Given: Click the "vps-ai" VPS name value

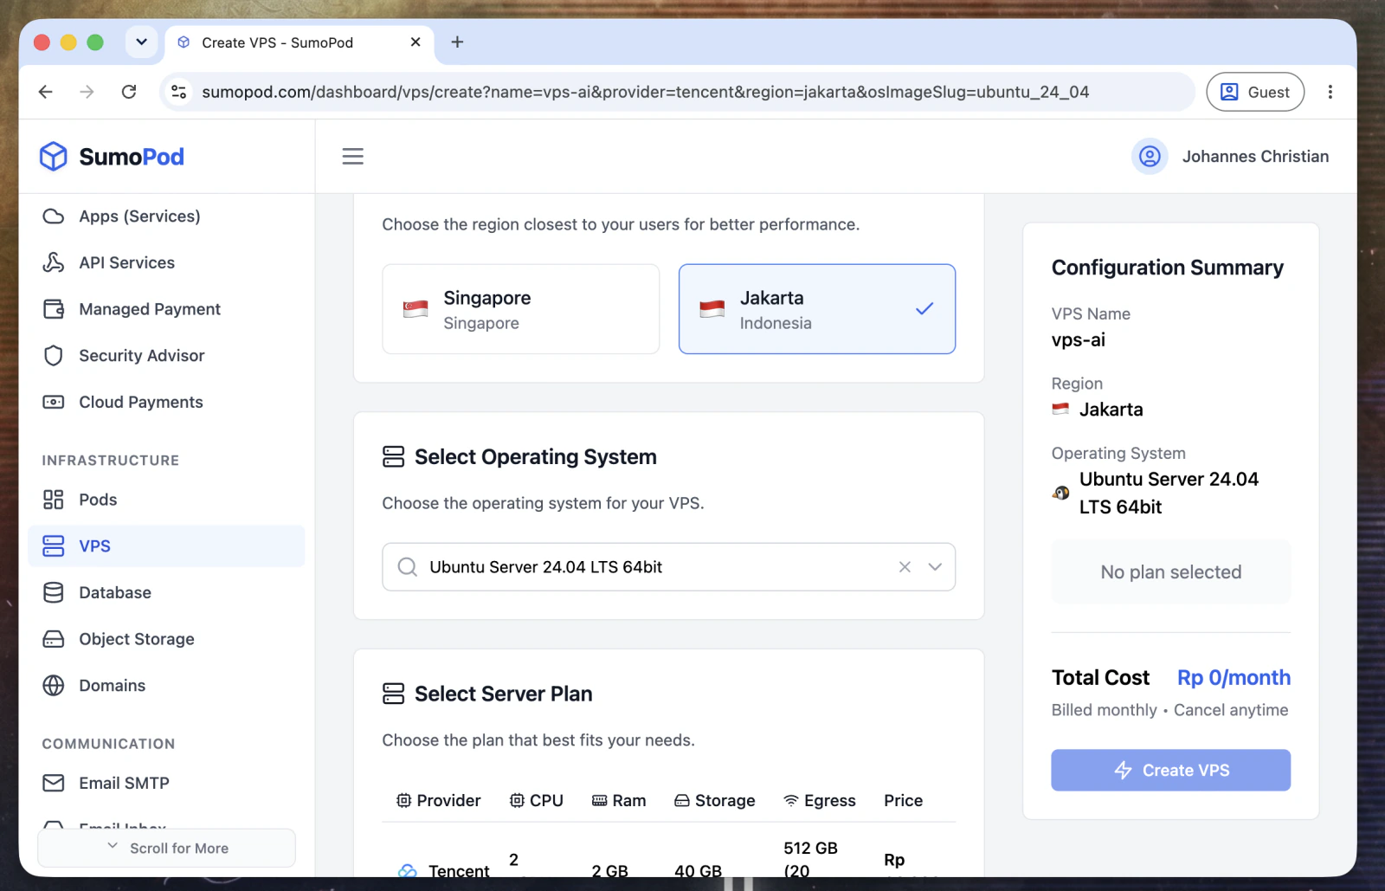Looking at the screenshot, I should [x=1078, y=340].
